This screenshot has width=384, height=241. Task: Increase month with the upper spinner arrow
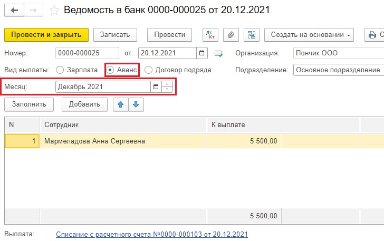click(x=167, y=84)
